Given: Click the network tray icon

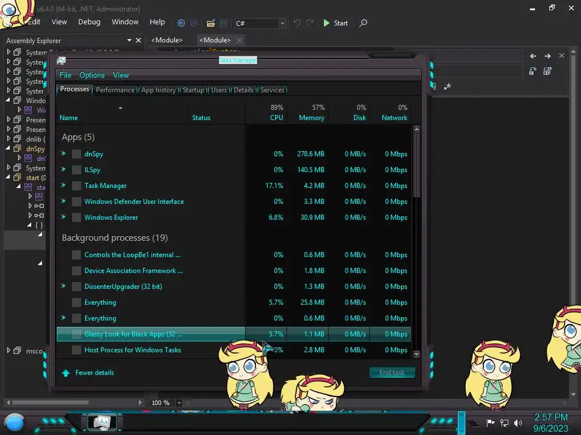Looking at the screenshot, I should (x=504, y=423).
